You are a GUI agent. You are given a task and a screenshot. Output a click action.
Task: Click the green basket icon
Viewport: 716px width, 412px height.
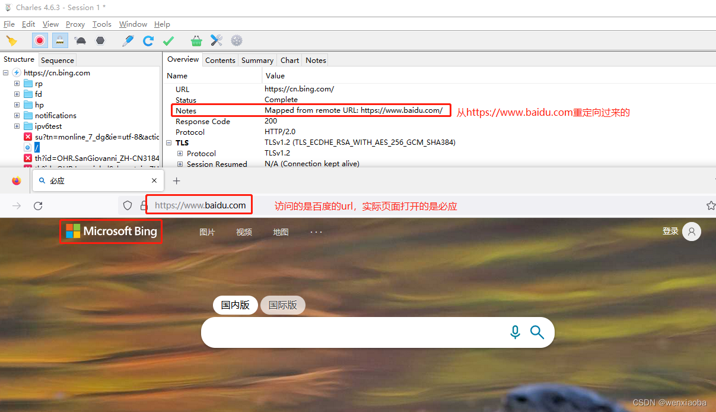pyautogui.click(x=196, y=40)
